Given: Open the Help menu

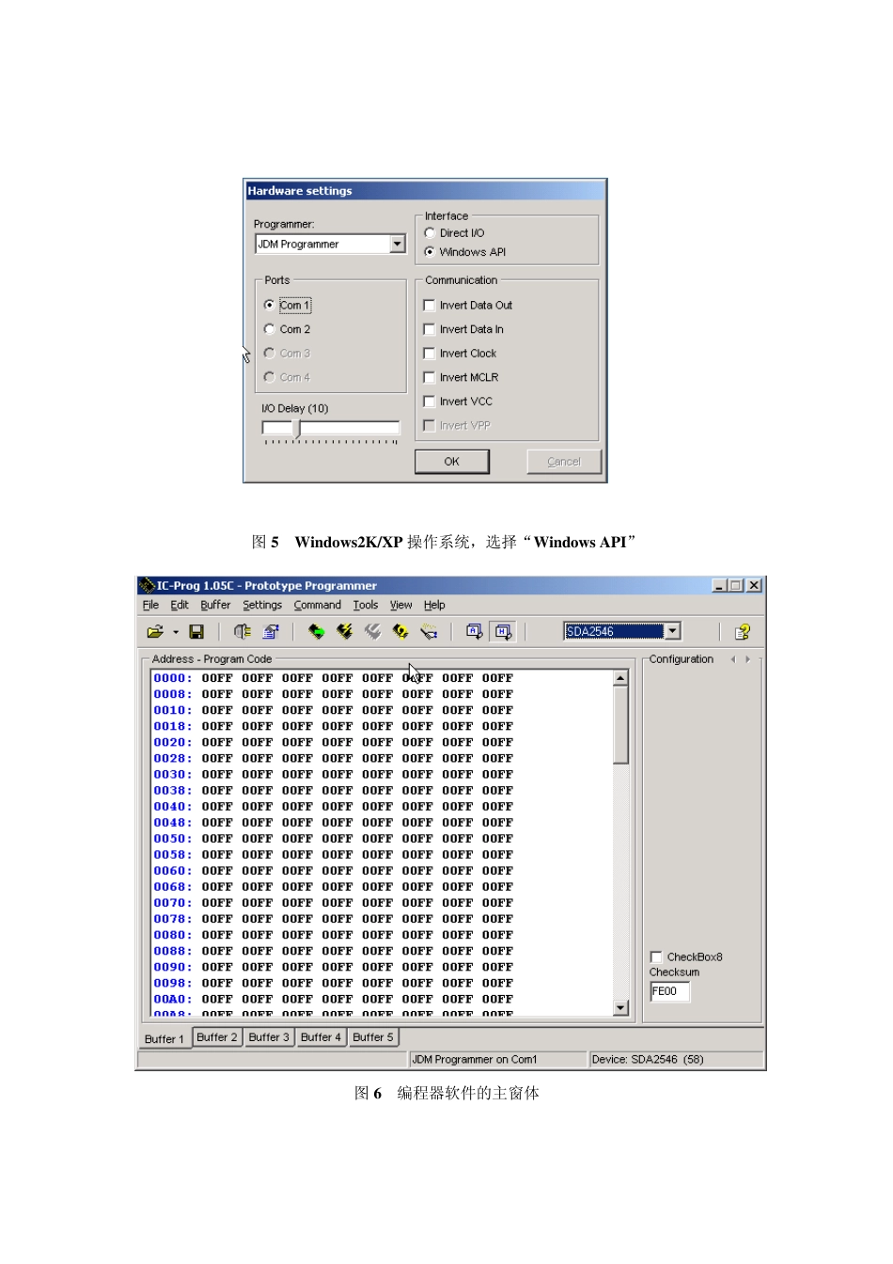Looking at the screenshot, I should point(434,605).
